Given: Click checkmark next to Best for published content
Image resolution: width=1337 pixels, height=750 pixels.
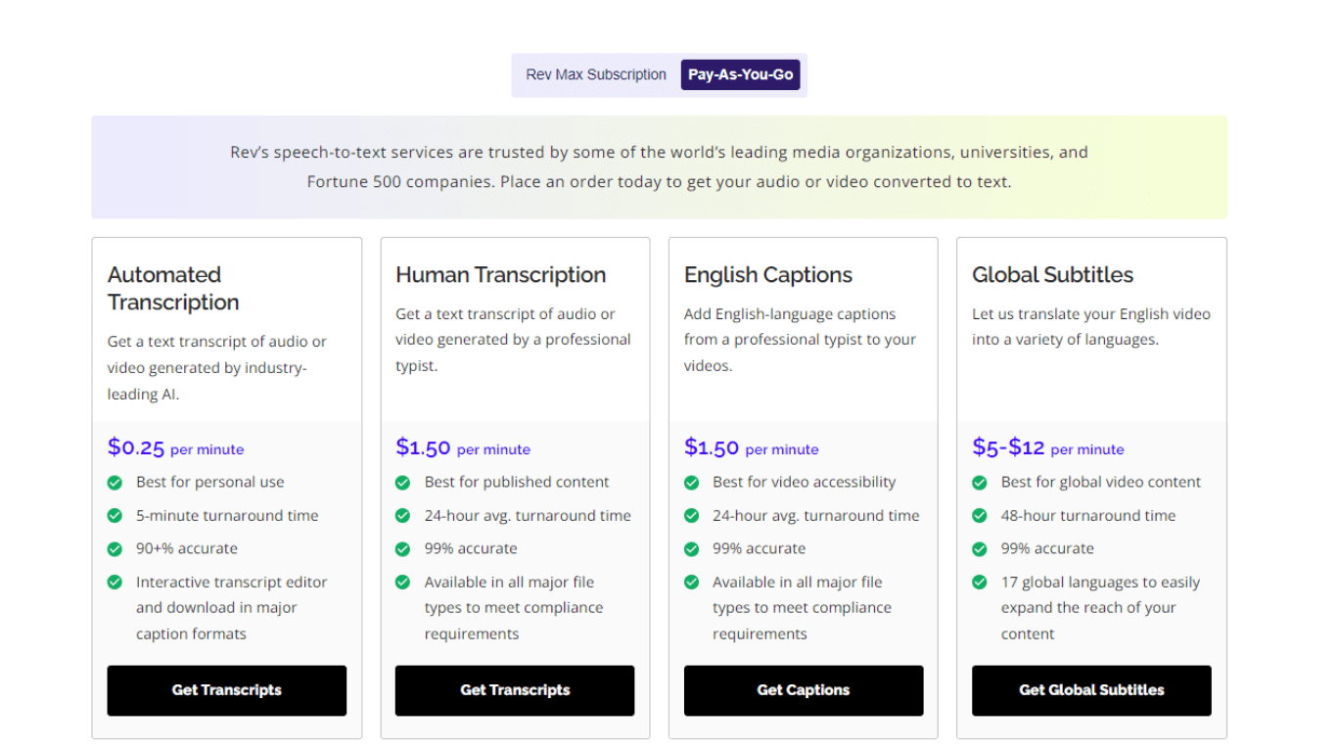Looking at the screenshot, I should pos(403,483).
